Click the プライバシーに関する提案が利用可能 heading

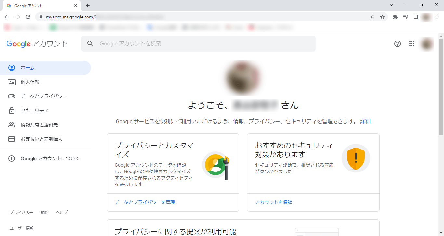tap(176, 231)
